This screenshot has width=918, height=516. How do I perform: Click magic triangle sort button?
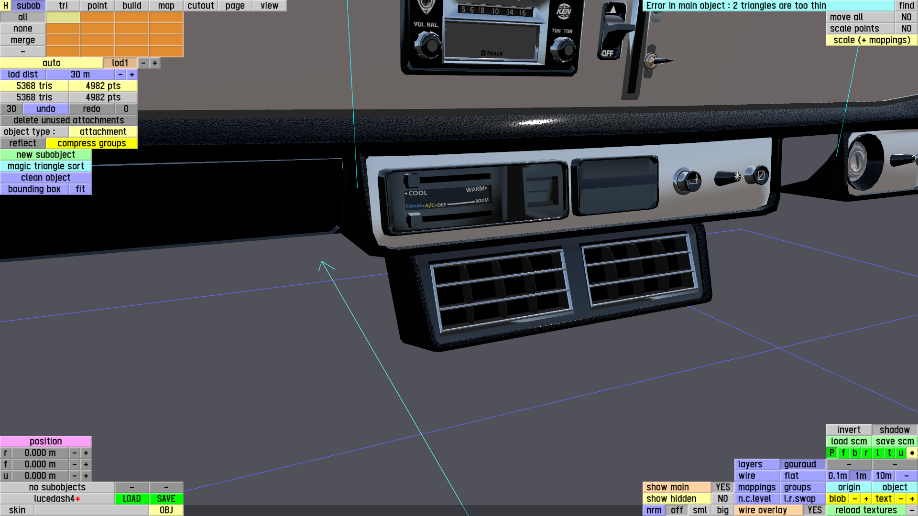tap(45, 166)
